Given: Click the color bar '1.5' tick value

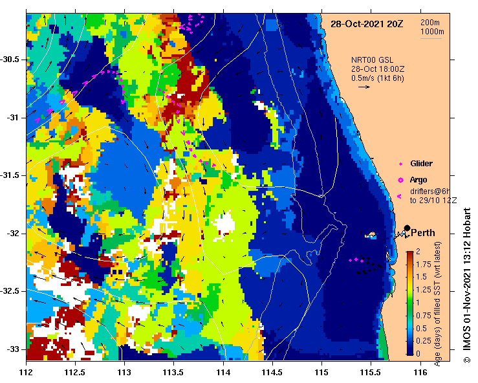Looking at the screenshot, I should (421, 277).
